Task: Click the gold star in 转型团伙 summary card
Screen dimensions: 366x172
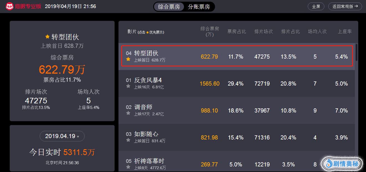Action: pos(47,37)
